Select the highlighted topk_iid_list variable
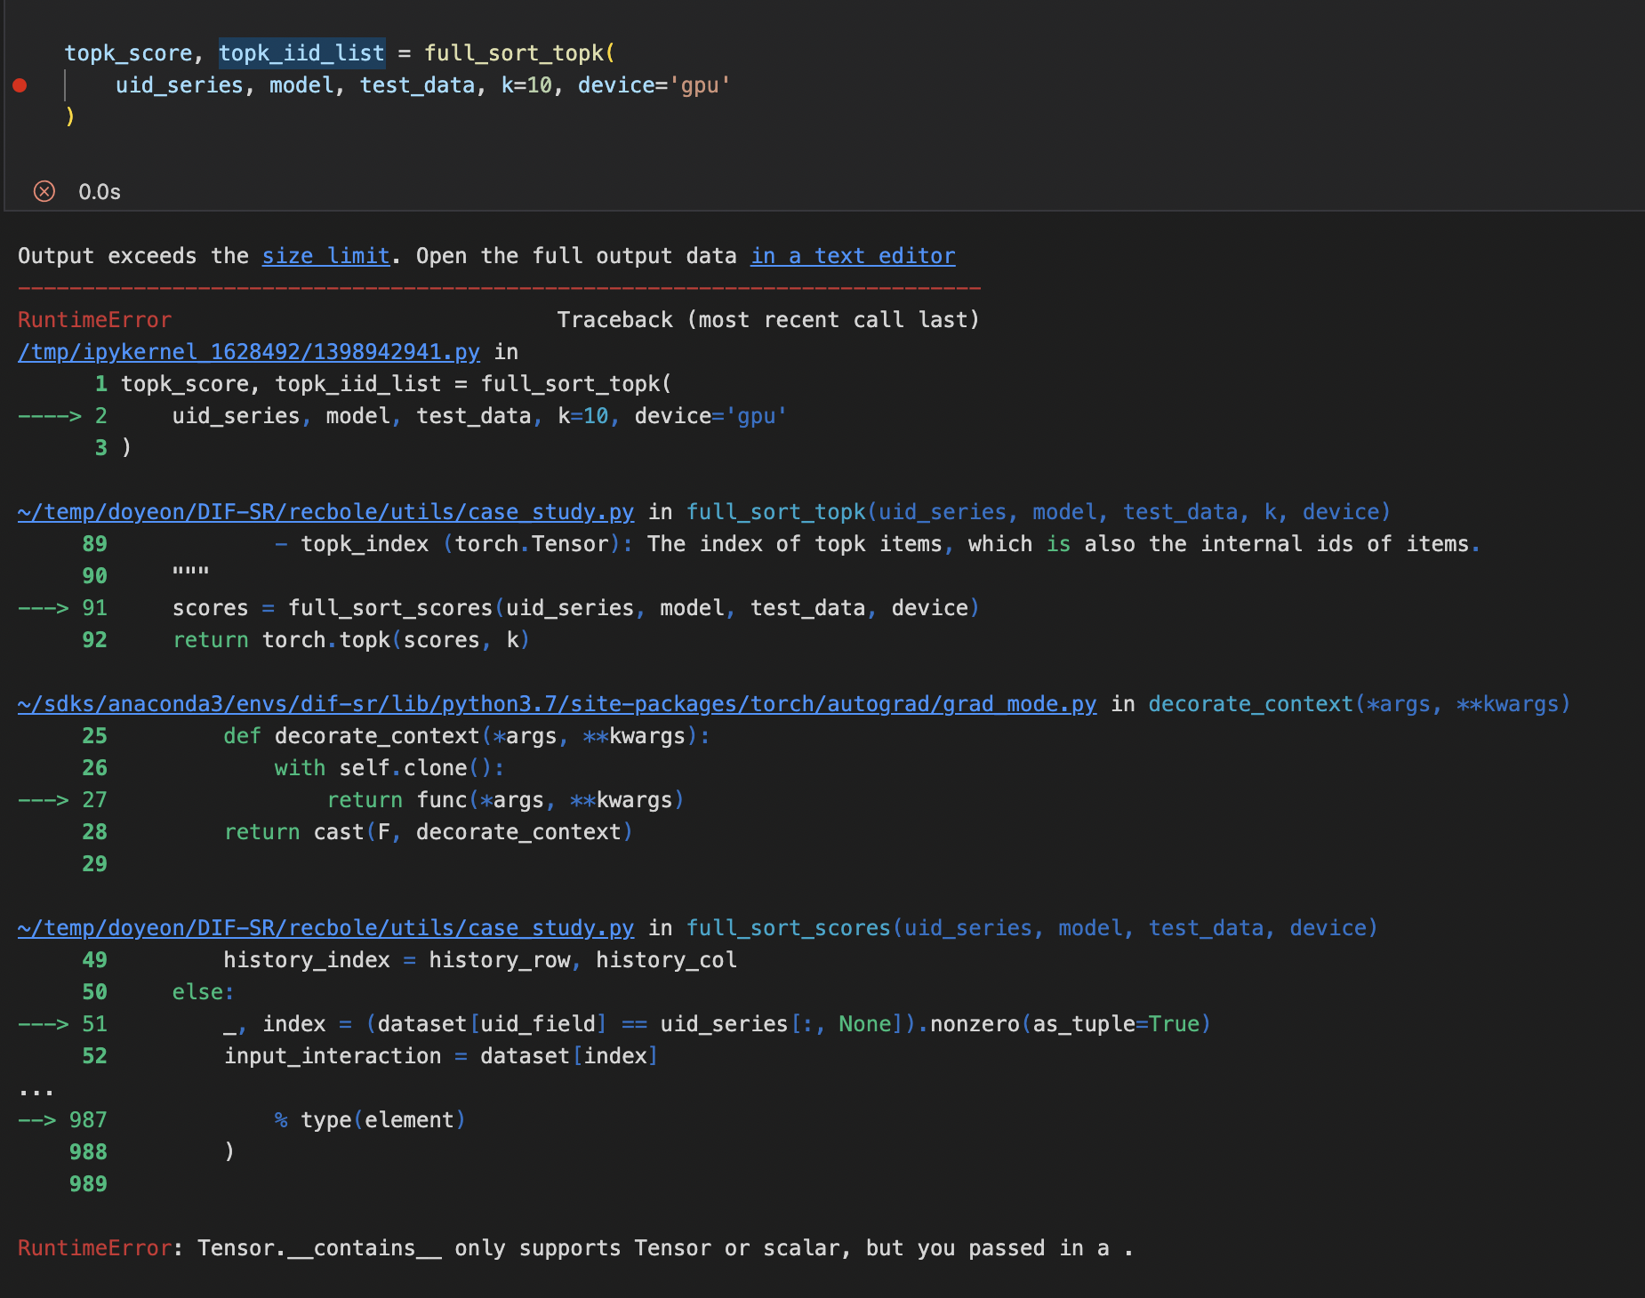The width and height of the screenshot is (1645, 1298). point(301,52)
